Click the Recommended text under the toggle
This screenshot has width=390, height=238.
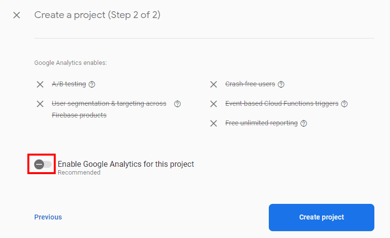pos(79,173)
